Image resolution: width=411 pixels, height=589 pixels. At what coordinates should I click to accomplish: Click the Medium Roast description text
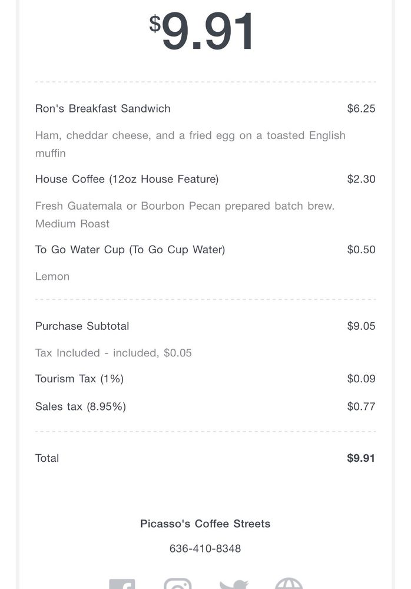pos(72,224)
